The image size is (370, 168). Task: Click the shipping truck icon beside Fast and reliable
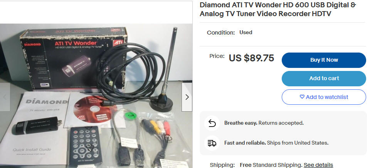(x=212, y=143)
